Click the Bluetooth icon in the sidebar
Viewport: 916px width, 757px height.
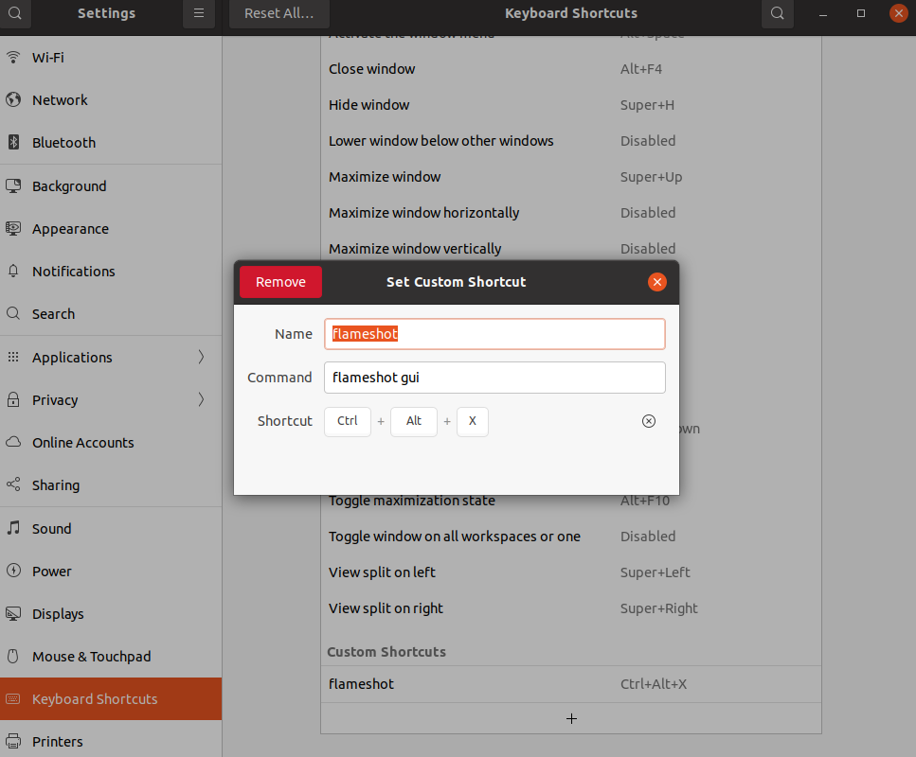coord(13,143)
